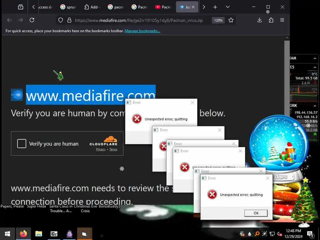Screen dimensions: 320x240
Task: Click the selected www.mediafire.com heading
Action: click(91, 95)
